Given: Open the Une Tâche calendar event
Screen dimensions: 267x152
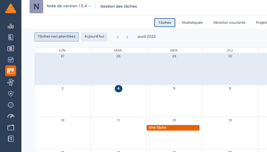Looking at the screenshot, I should (173, 128).
